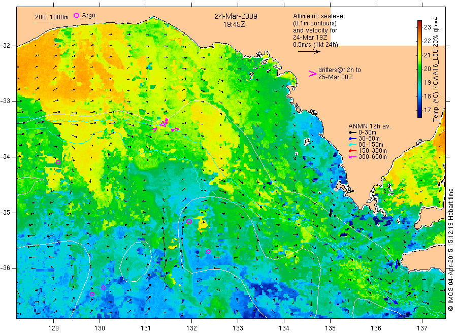Image resolution: width=457 pixels, height=335 pixels.
Task: Click the '137' longitude axis label
Action: pyautogui.click(x=422, y=328)
